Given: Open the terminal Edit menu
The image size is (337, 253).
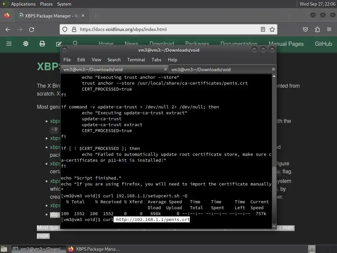Looking at the screenshot, I should [x=81, y=60].
